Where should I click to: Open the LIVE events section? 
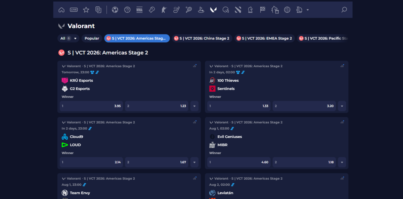74,10
